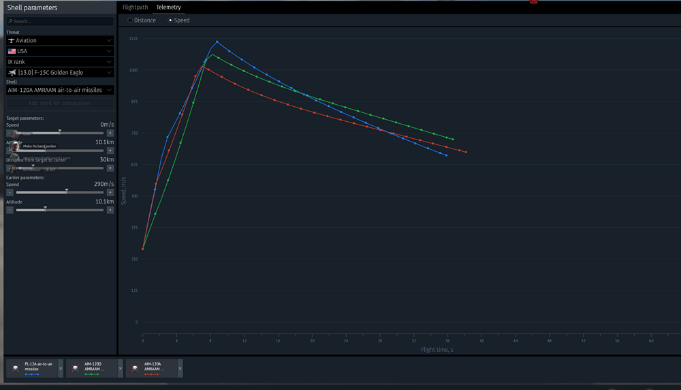Remove AIM-120A AMRAAM from comparison
This screenshot has height=390, width=681.
click(180, 368)
